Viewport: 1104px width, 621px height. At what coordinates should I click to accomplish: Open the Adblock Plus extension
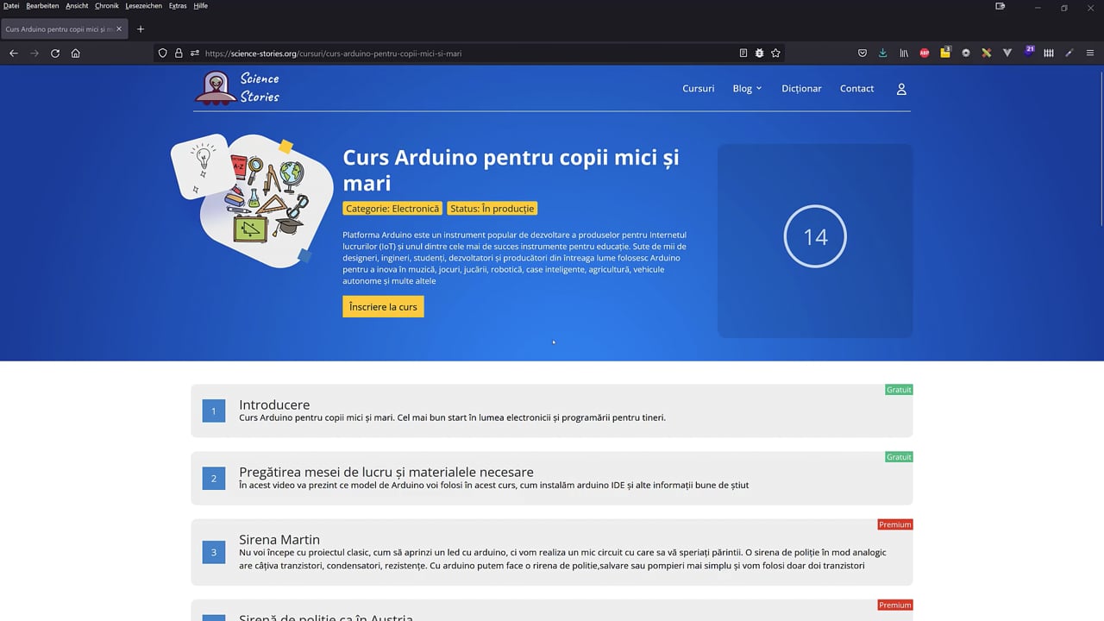[925, 53]
